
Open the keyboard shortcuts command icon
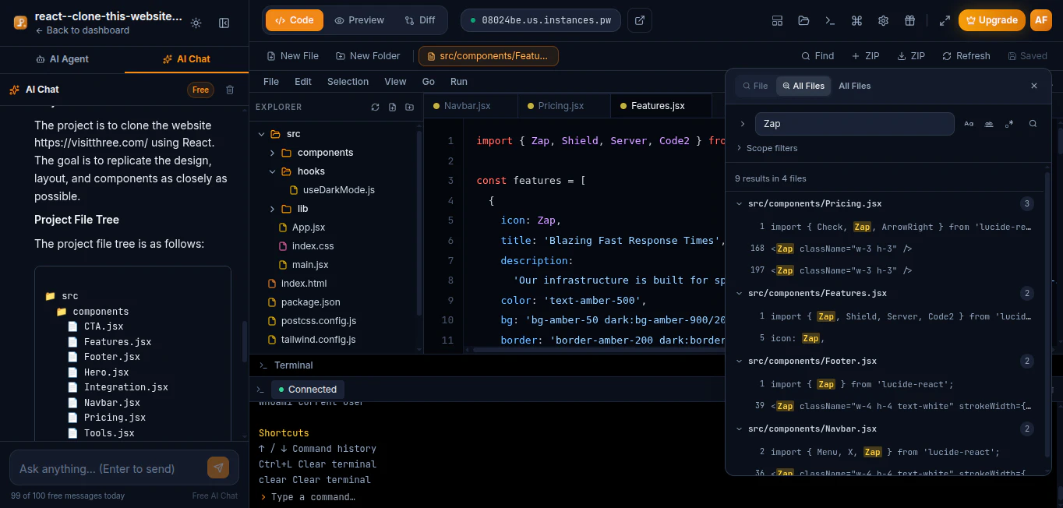[856, 21]
